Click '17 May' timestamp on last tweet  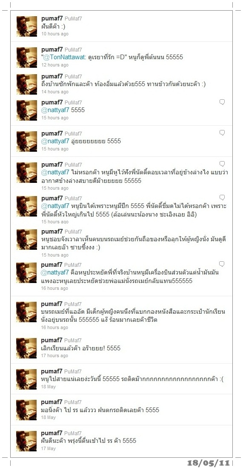click(48, 448)
